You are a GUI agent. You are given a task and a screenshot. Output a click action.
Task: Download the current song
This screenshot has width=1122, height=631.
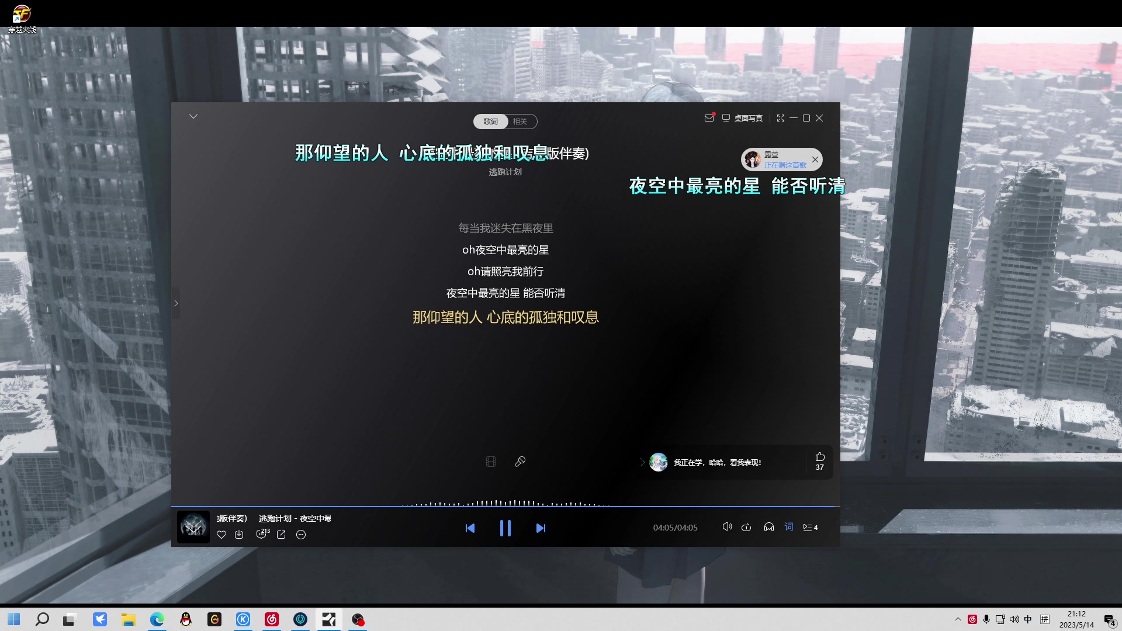240,535
